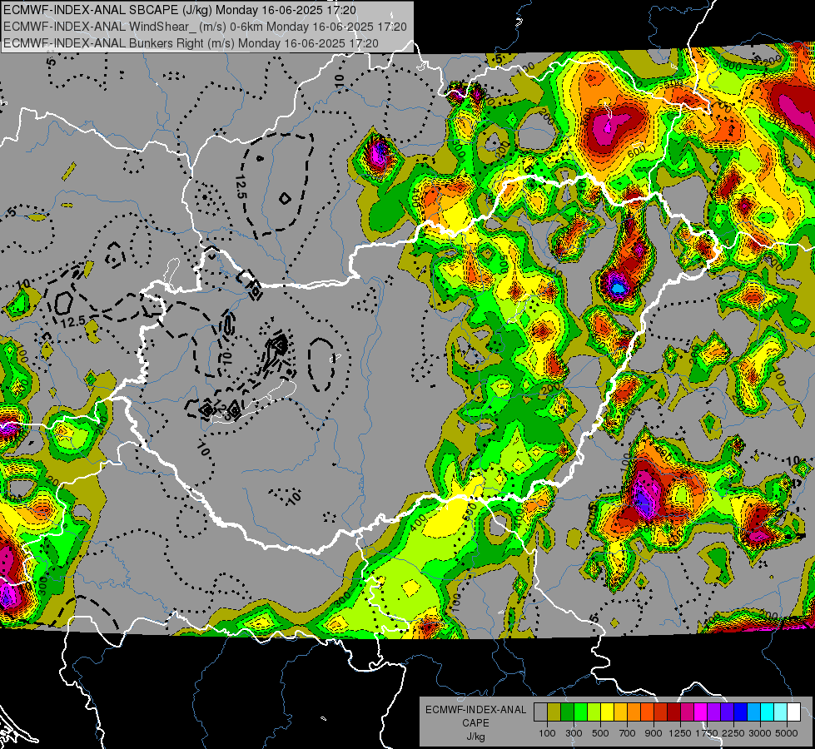The width and height of the screenshot is (815, 749).
Task: Click the legend value 700
Action: pos(628,733)
